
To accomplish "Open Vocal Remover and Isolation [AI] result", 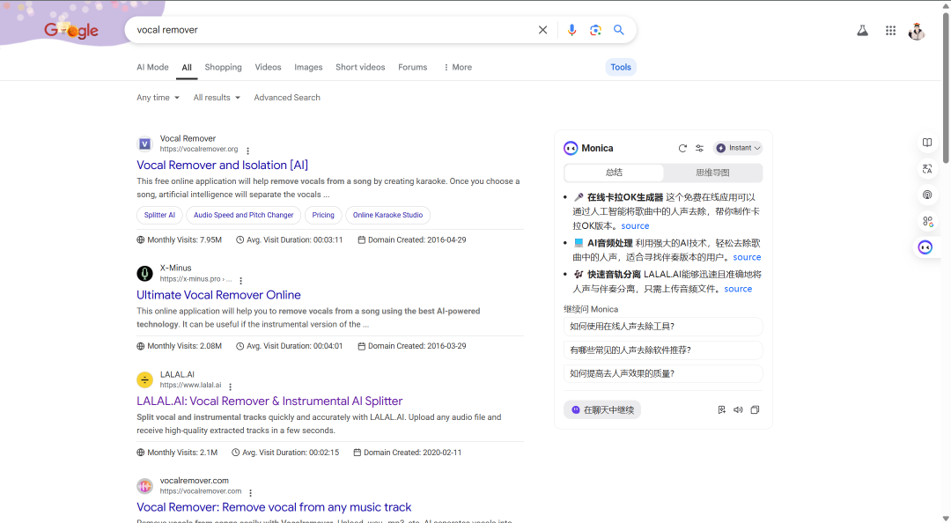I will pos(222,165).
